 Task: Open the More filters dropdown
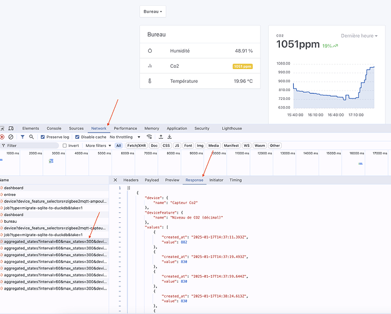[99, 145]
